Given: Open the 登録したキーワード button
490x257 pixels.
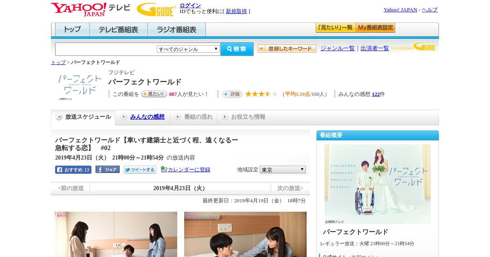Looking at the screenshot, I should [287, 49].
